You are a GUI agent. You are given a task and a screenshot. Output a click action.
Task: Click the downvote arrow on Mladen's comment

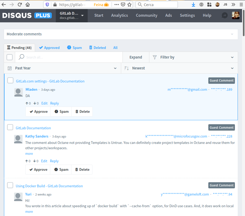click(x=35, y=103)
